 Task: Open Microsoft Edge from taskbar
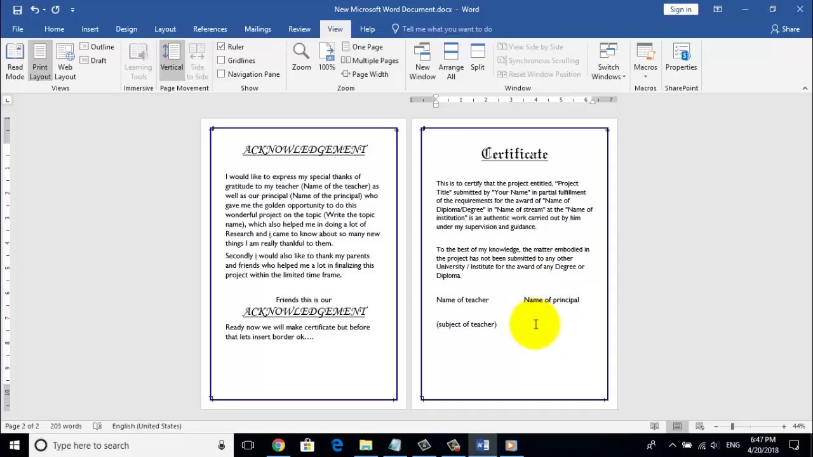[x=337, y=445]
